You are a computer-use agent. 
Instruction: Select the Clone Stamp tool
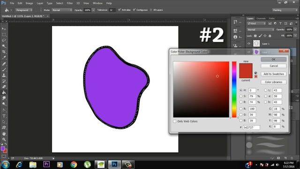tap(4, 75)
